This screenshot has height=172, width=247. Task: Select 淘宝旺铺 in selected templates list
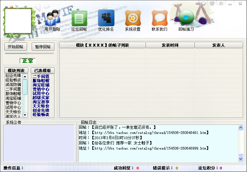coord(41,85)
